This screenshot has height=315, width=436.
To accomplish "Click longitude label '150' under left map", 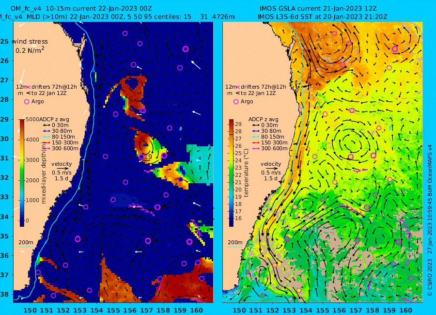I will [x=30, y=310].
